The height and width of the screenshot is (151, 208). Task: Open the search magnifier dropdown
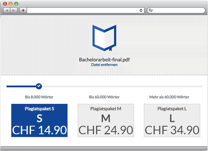(151, 10)
